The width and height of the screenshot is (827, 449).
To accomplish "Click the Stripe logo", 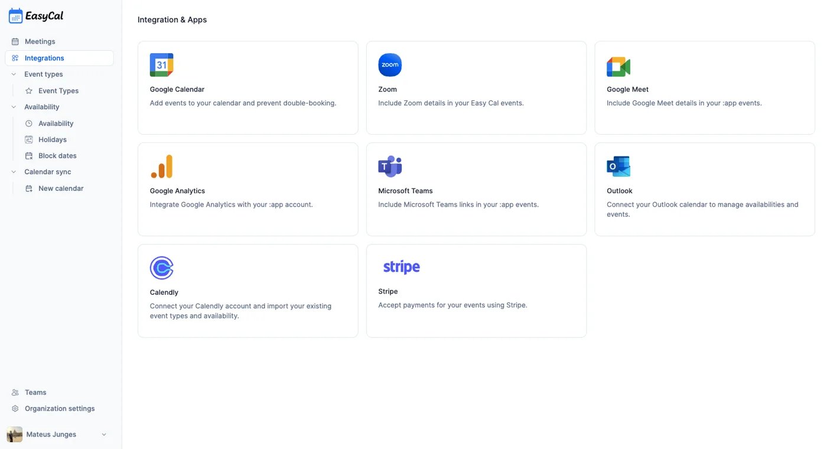I will pyautogui.click(x=402, y=267).
